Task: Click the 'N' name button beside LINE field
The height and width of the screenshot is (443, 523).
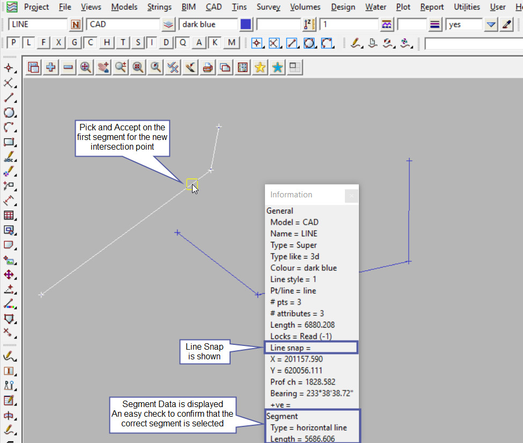Action: point(76,25)
